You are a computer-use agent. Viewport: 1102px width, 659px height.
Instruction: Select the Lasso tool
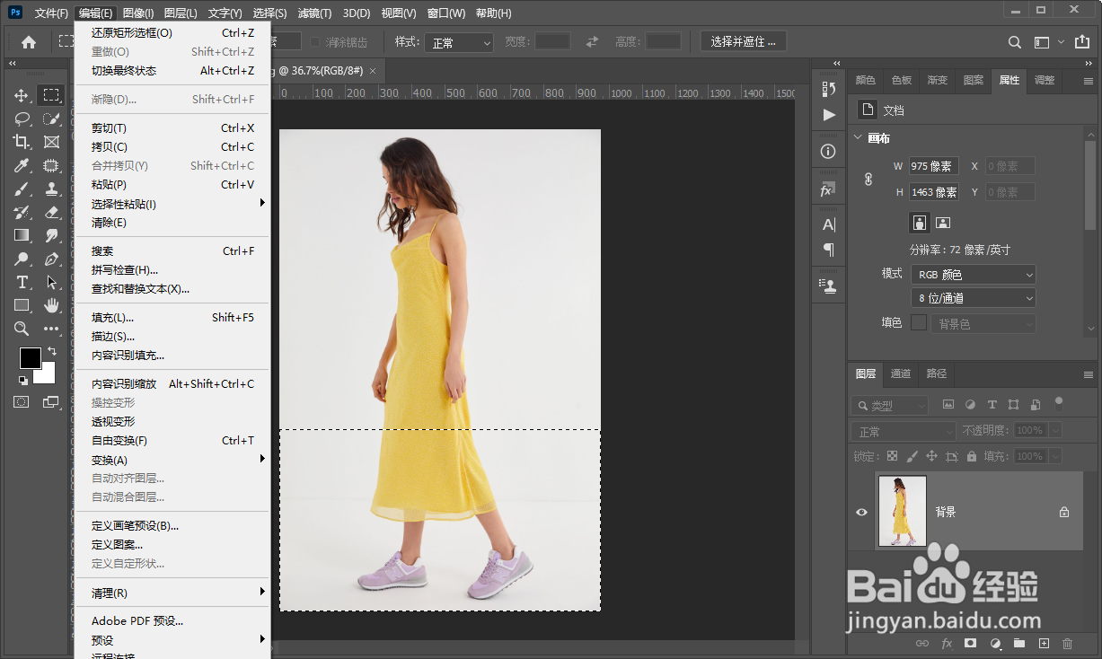[22, 119]
